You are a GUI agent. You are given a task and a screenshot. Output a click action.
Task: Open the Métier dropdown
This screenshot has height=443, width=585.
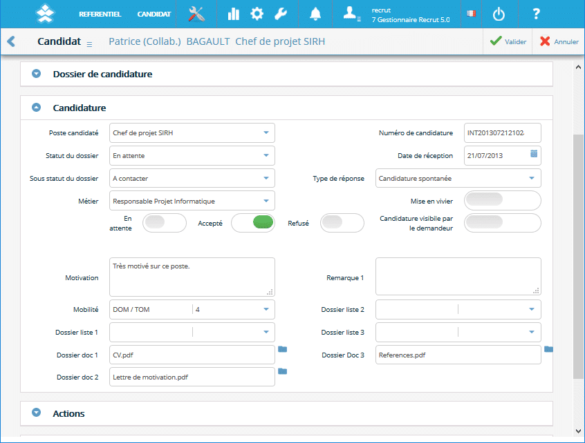tap(192, 201)
